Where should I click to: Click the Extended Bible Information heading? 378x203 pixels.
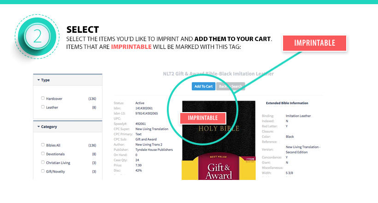[287, 103]
